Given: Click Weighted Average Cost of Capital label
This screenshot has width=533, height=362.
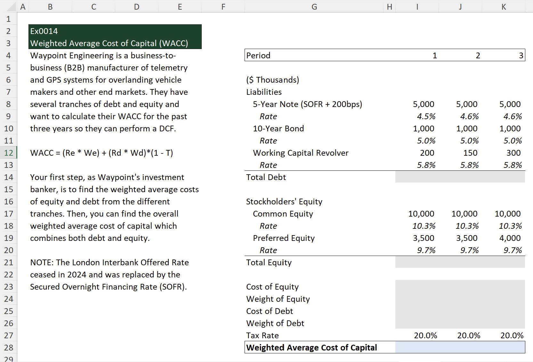Looking at the screenshot, I should [x=311, y=348].
